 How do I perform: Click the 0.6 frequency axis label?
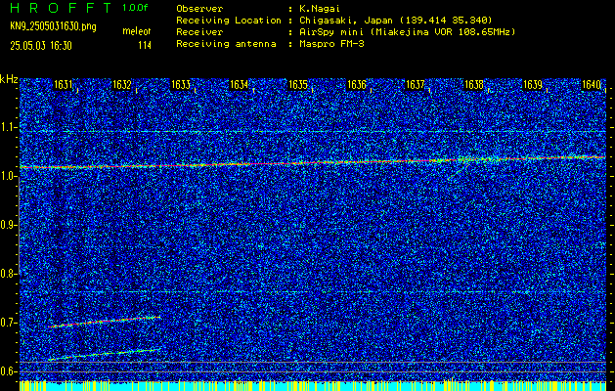(8, 371)
